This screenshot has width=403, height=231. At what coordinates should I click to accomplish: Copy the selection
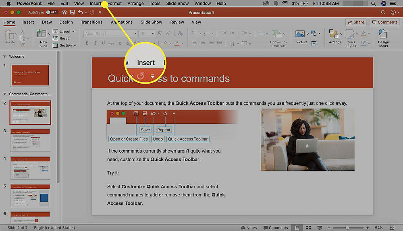[x=22, y=39]
